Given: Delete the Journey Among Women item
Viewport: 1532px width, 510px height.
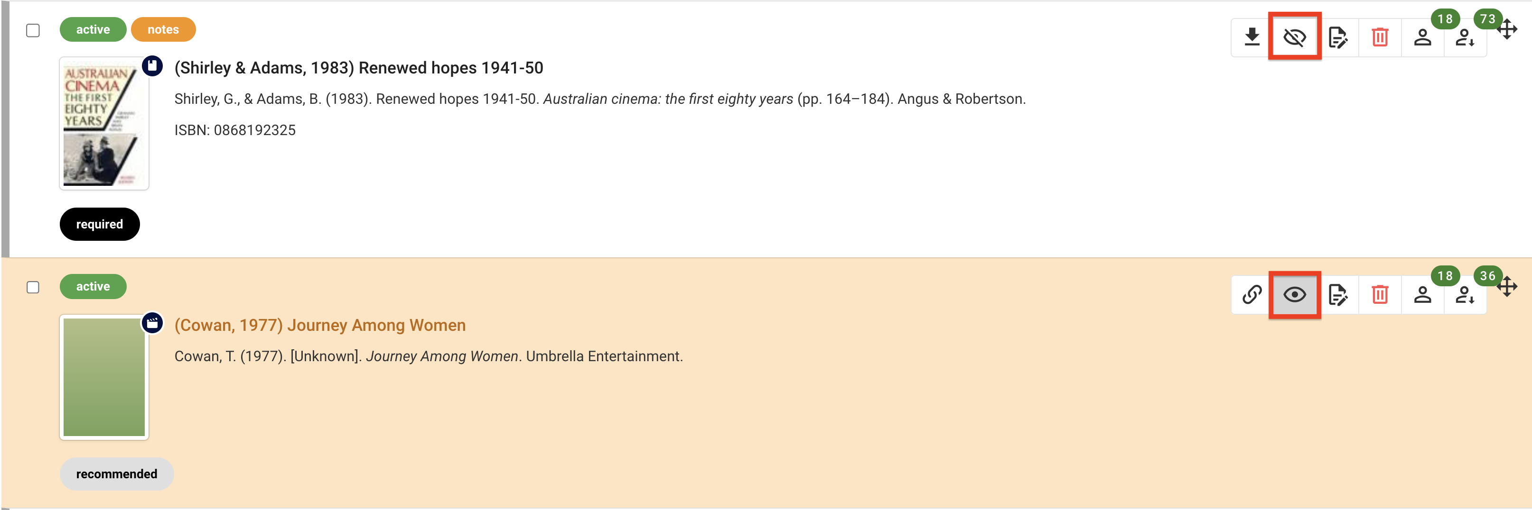Looking at the screenshot, I should pos(1380,294).
